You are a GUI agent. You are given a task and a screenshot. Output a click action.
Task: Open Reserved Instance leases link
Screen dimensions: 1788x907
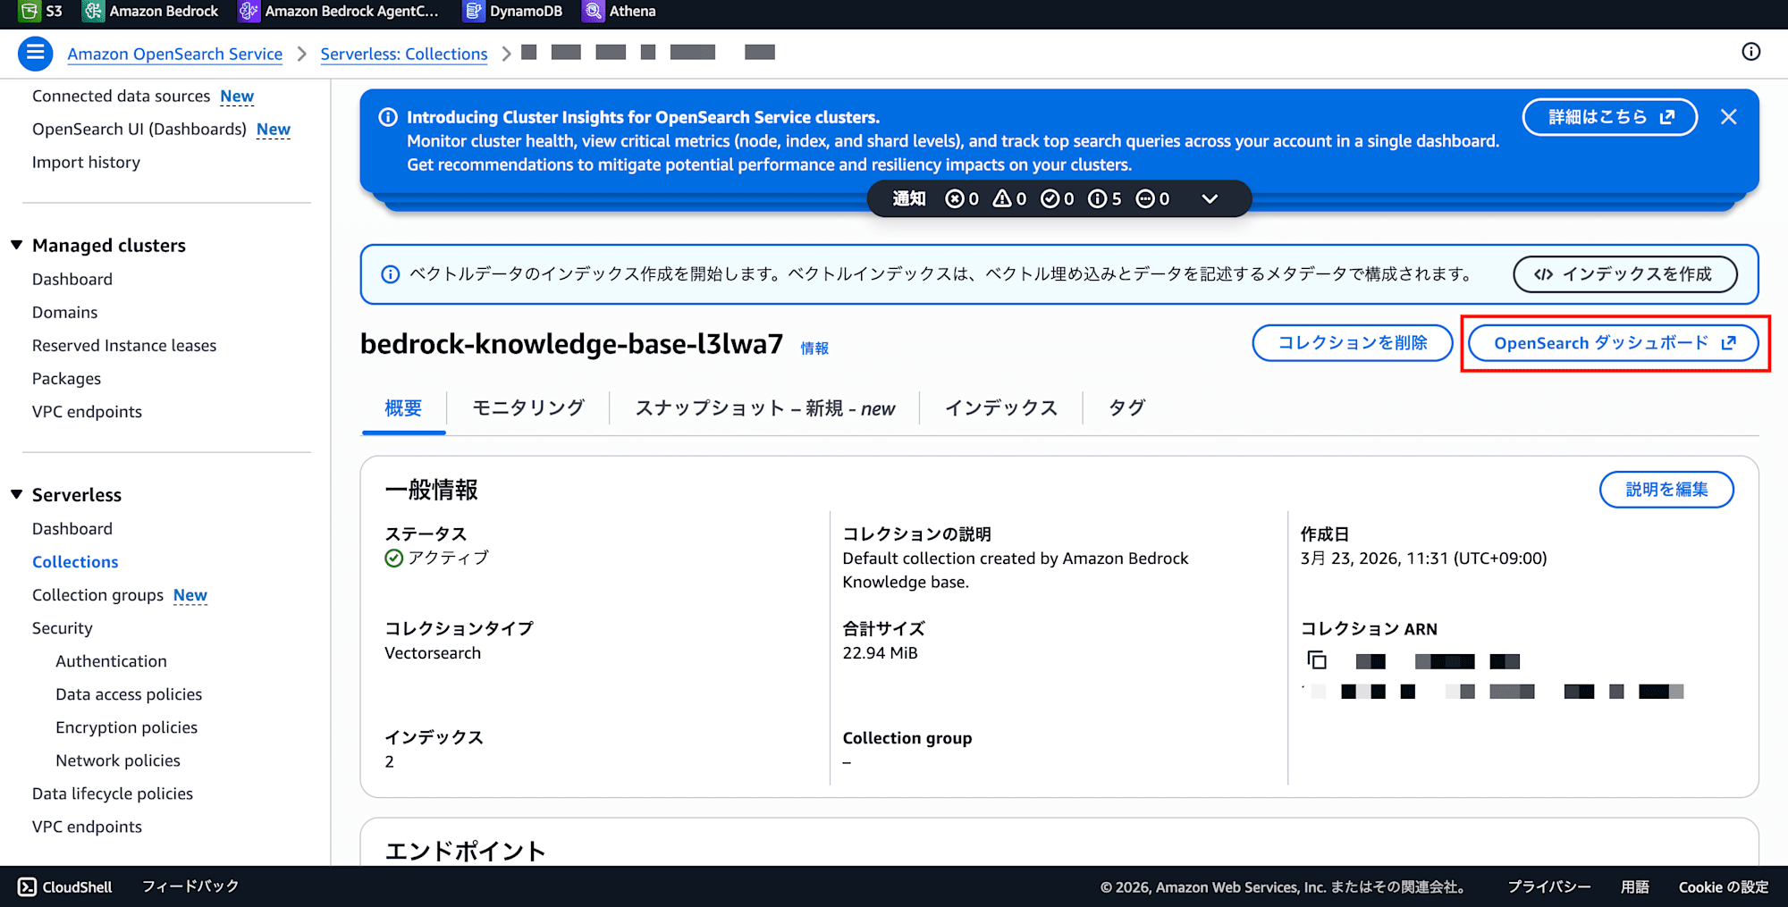coord(124,345)
